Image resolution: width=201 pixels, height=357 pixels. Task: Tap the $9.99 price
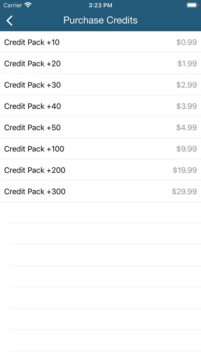(x=187, y=149)
